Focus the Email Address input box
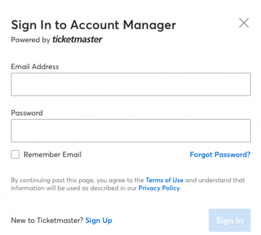Screen dimensions: 261x235 131,84
